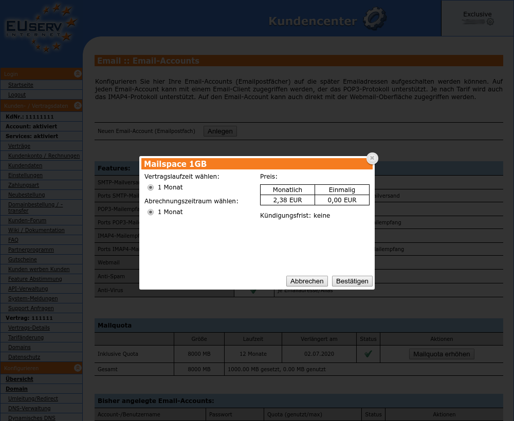The image size is (514, 421).
Task: Open the Support Anfragen link
Action: click(x=31, y=309)
